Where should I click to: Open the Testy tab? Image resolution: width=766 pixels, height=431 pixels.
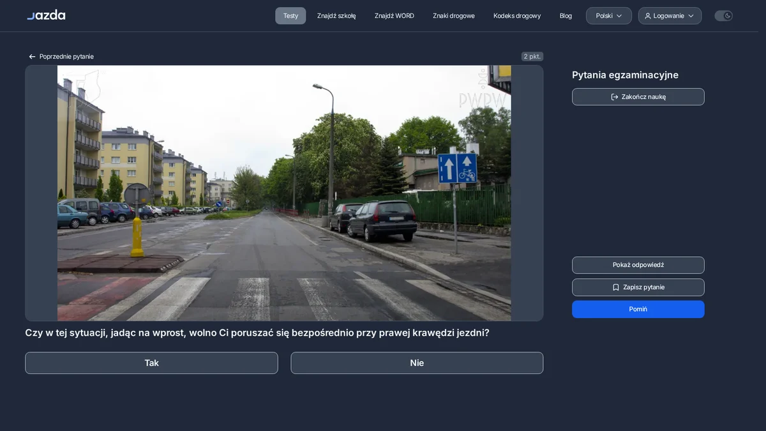pos(290,16)
